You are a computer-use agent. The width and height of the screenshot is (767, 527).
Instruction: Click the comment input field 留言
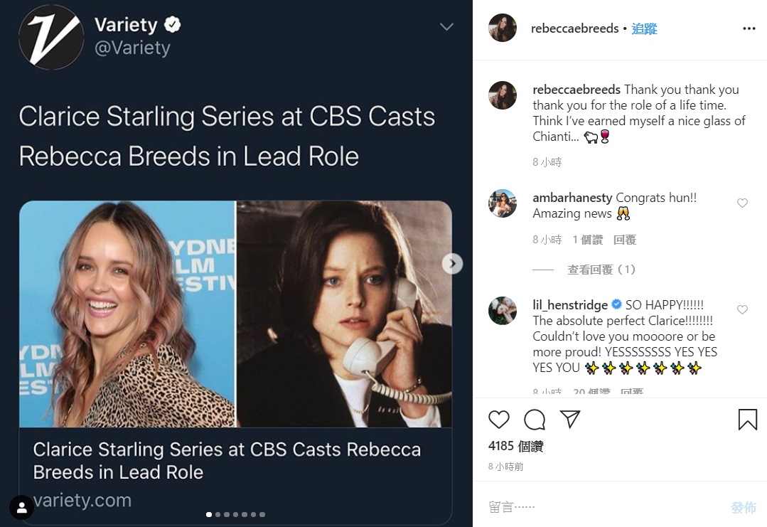point(604,506)
